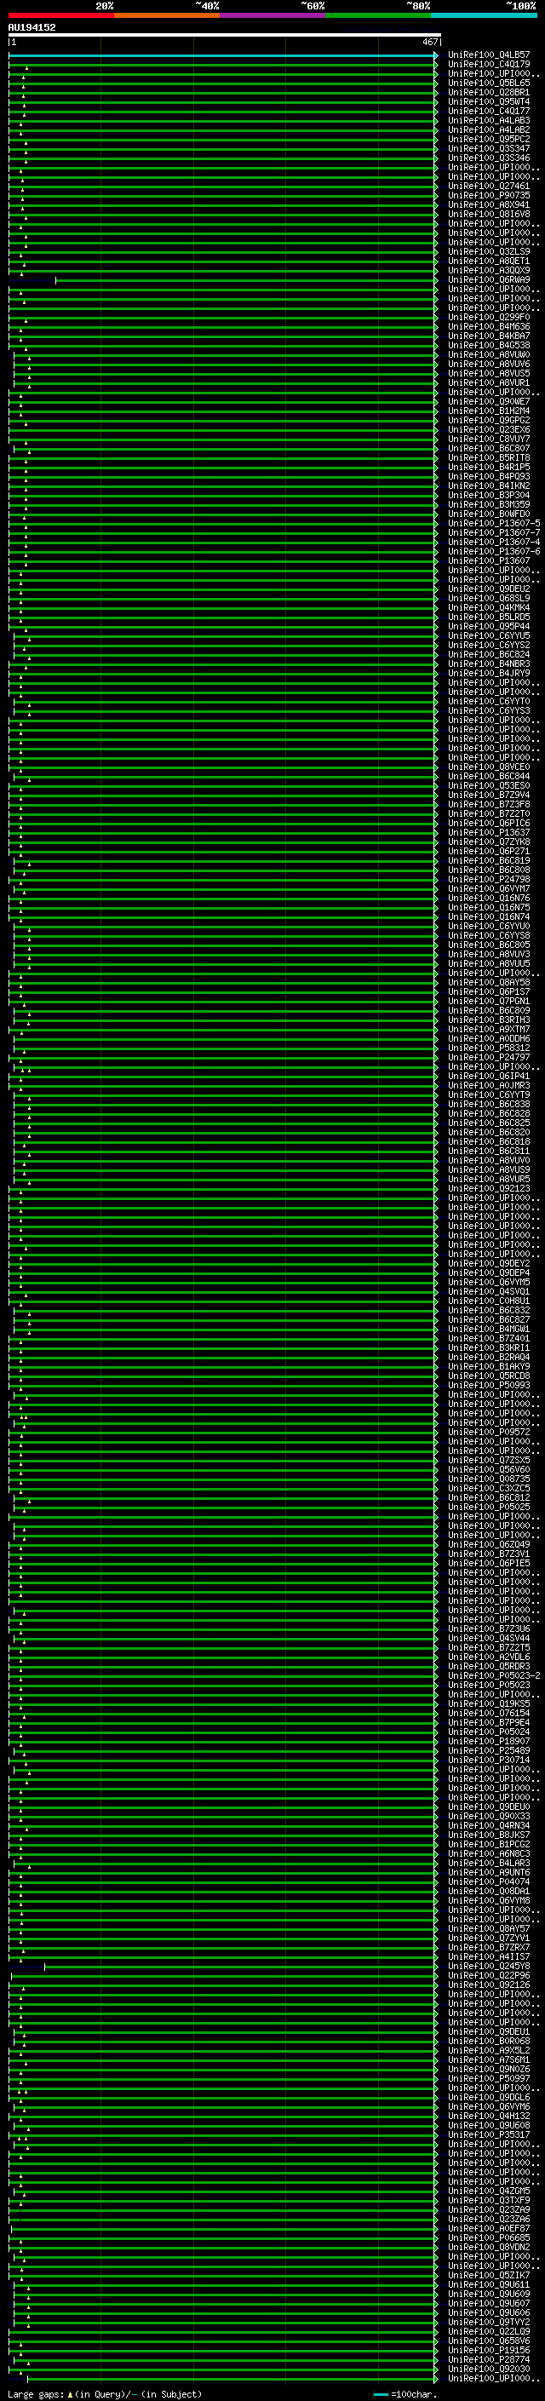545x2401 pixels.
Task: Open hit UniRef100_Q27461
Action: coord(488,187)
